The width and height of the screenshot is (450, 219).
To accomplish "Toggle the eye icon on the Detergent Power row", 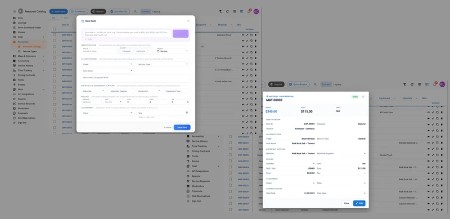I will [x=243, y=35].
